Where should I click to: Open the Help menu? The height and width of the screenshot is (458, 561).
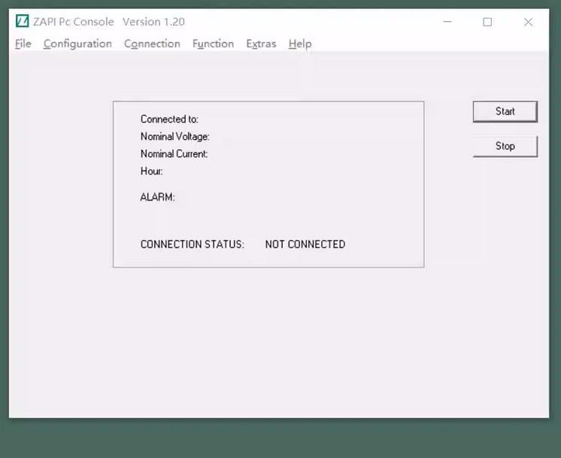point(299,44)
